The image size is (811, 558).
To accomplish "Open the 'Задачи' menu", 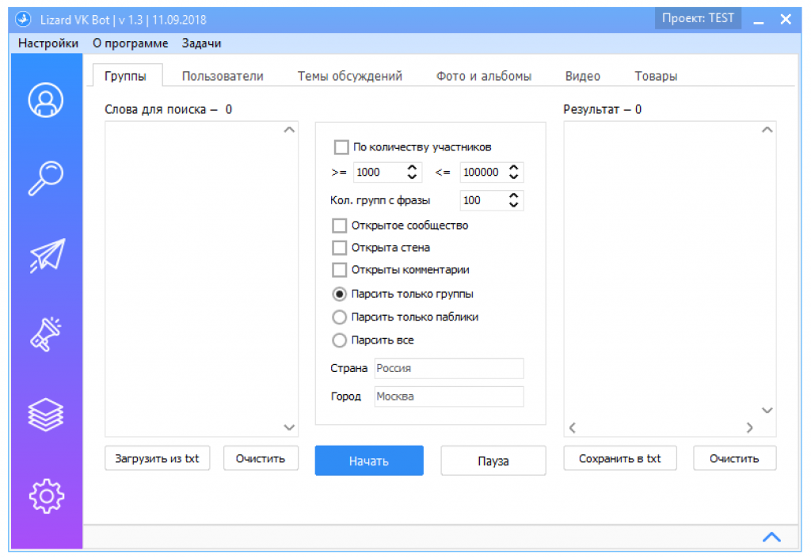I will 202,44.
